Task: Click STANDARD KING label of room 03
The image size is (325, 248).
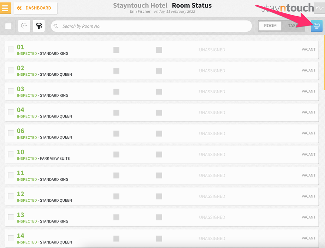Action: click(x=54, y=96)
